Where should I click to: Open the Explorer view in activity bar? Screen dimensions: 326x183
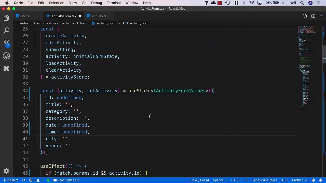tap(6, 18)
